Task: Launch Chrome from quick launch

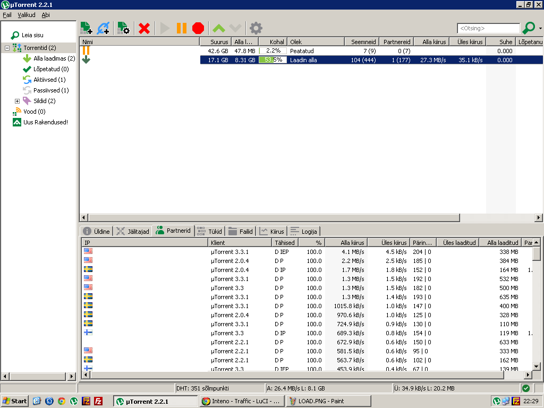Action: (x=62, y=401)
